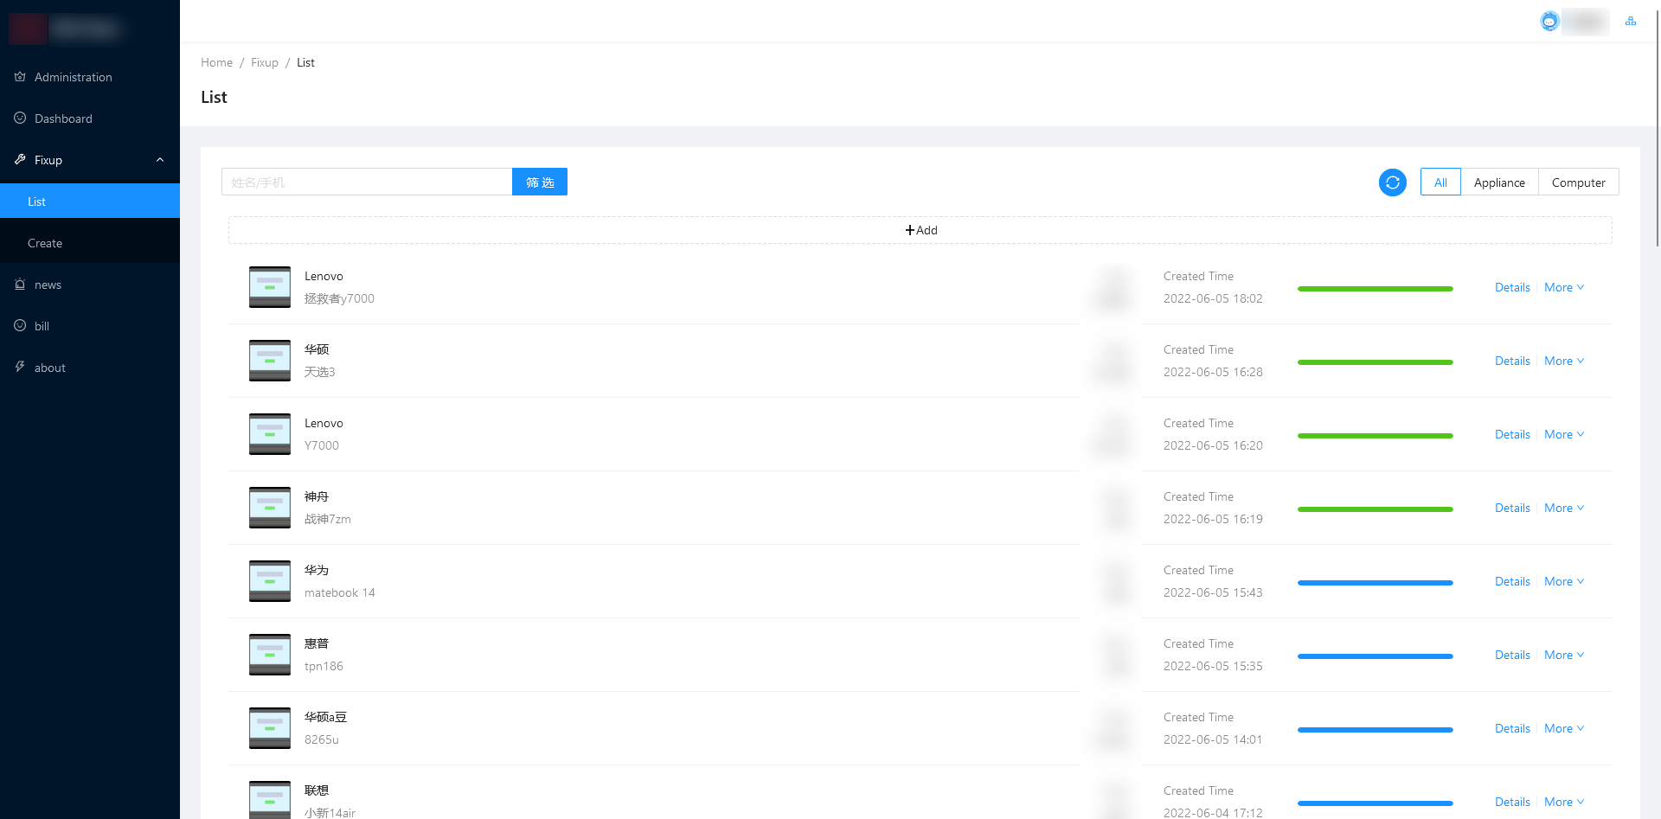
Task: Click the about lightning icon
Action: click(x=20, y=368)
